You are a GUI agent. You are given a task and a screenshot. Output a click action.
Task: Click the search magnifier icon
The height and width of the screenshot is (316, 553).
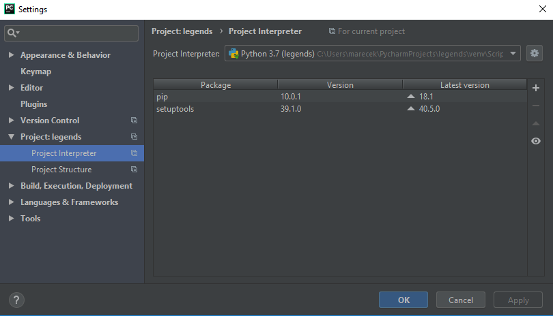(x=14, y=33)
